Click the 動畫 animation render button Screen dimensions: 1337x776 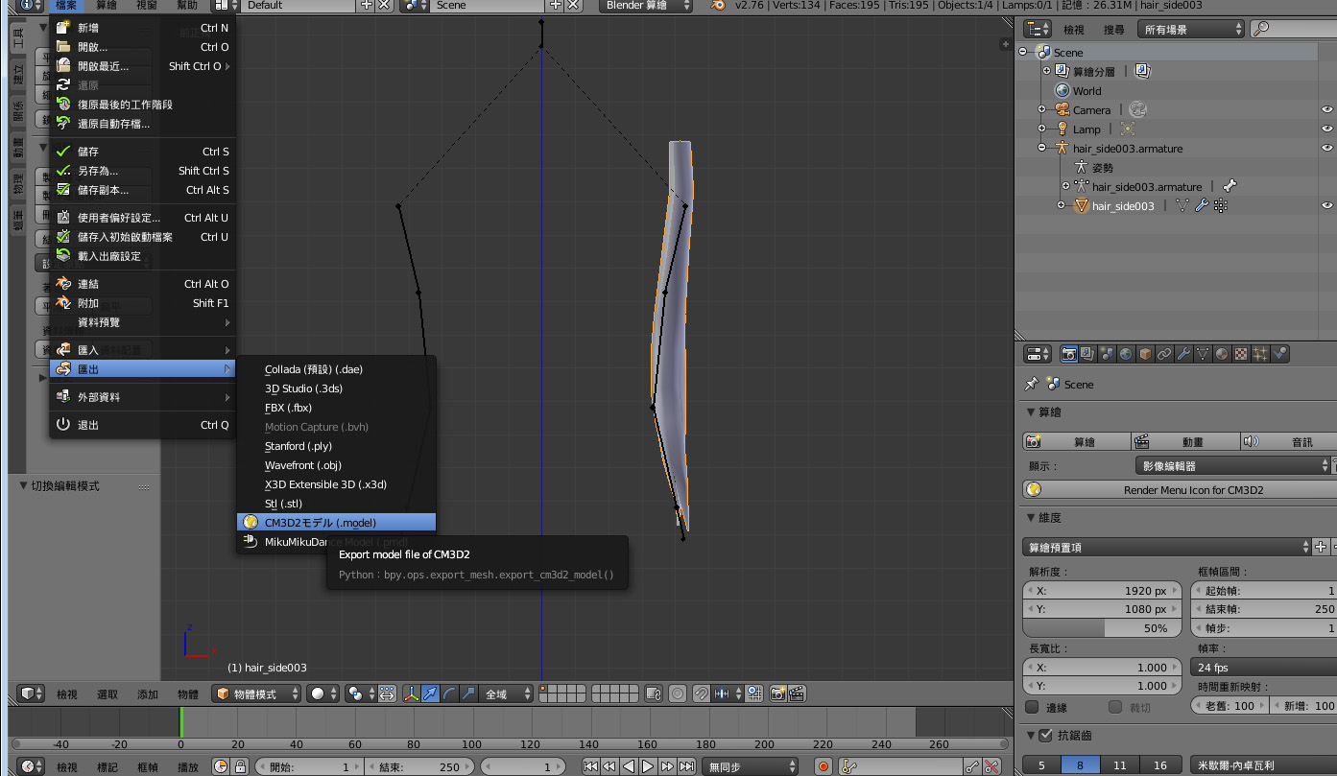pyautogui.click(x=1184, y=441)
